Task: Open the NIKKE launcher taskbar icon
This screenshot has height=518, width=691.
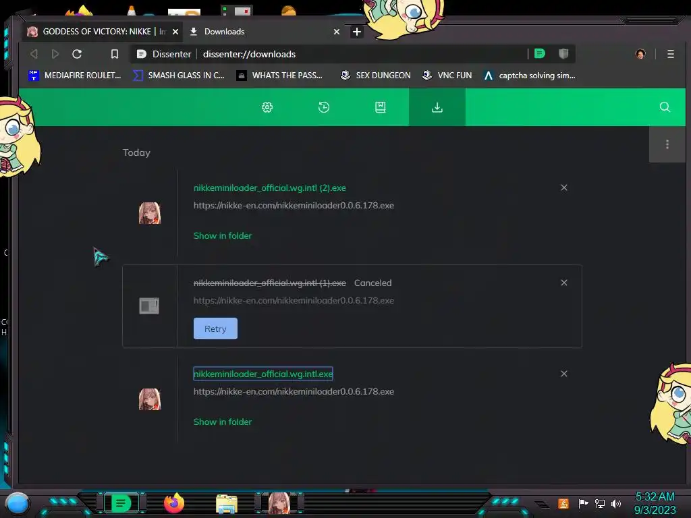Action: tap(279, 503)
